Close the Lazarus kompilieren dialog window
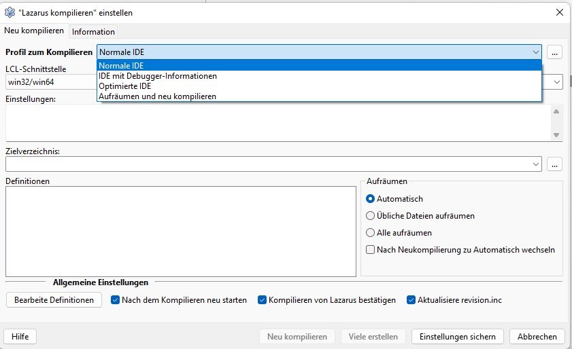The width and height of the screenshot is (572, 349). [x=560, y=12]
